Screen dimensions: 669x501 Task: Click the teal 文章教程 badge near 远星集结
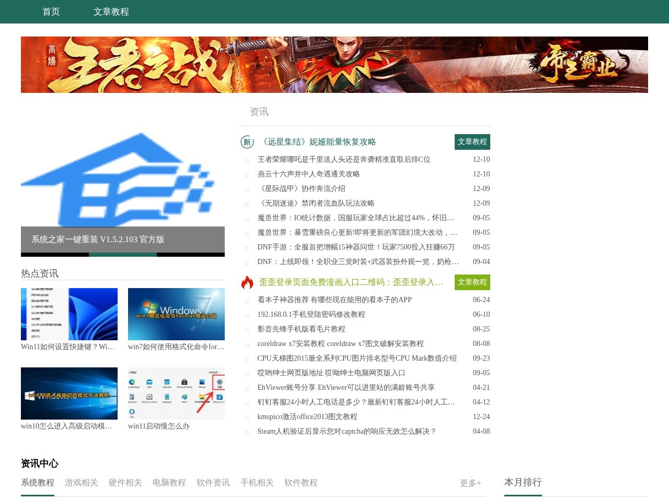(x=472, y=142)
